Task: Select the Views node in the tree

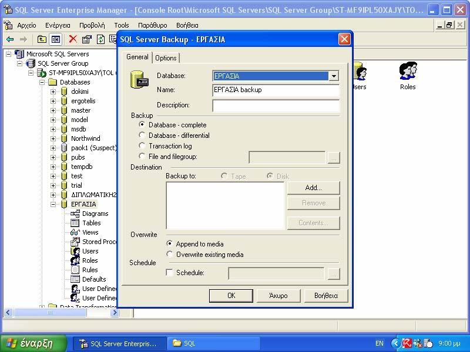Action: (x=90, y=232)
